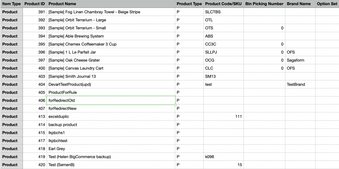The width and height of the screenshot is (339, 169).
Task: Select the Product ID column header
Action: 35,4
